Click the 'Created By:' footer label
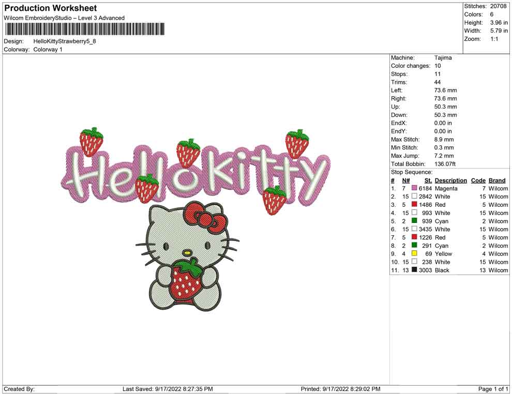 19,389
